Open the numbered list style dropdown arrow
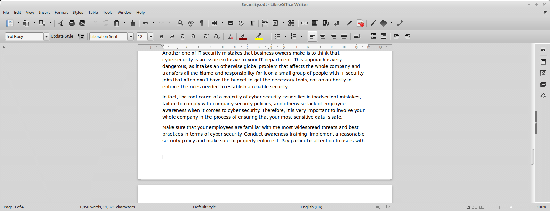Screen dimensions: 550x211 click(x=301, y=36)
